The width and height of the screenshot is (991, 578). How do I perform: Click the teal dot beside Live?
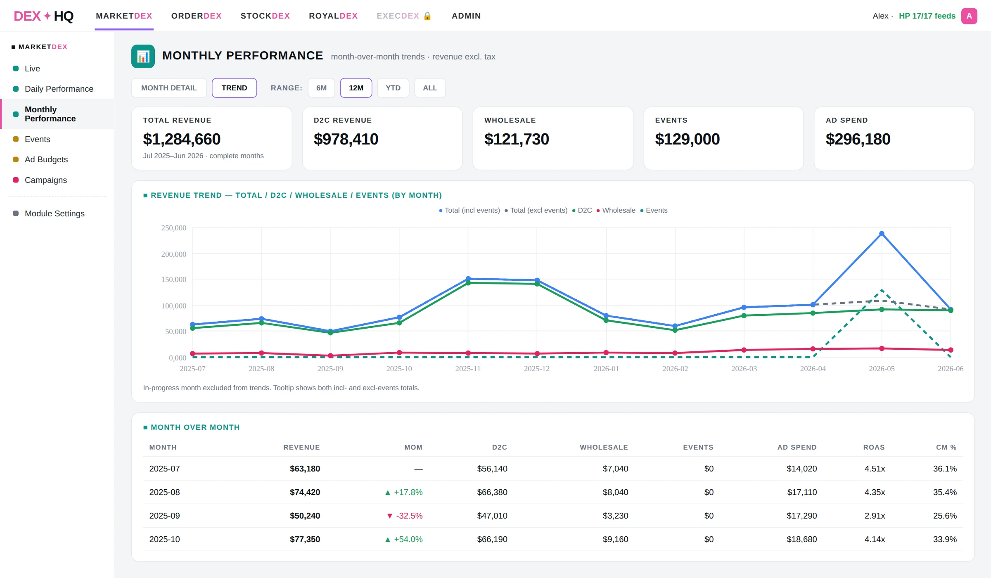pyautogui.click(x=16, y=69)
